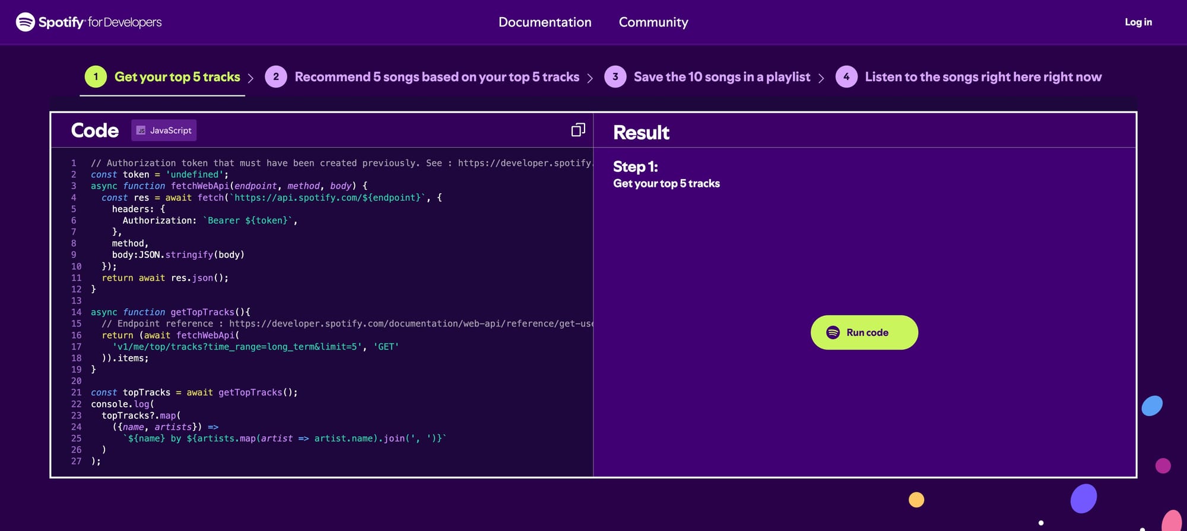
Task: Run the code with Run code button
Action: [x=864, y=332]
